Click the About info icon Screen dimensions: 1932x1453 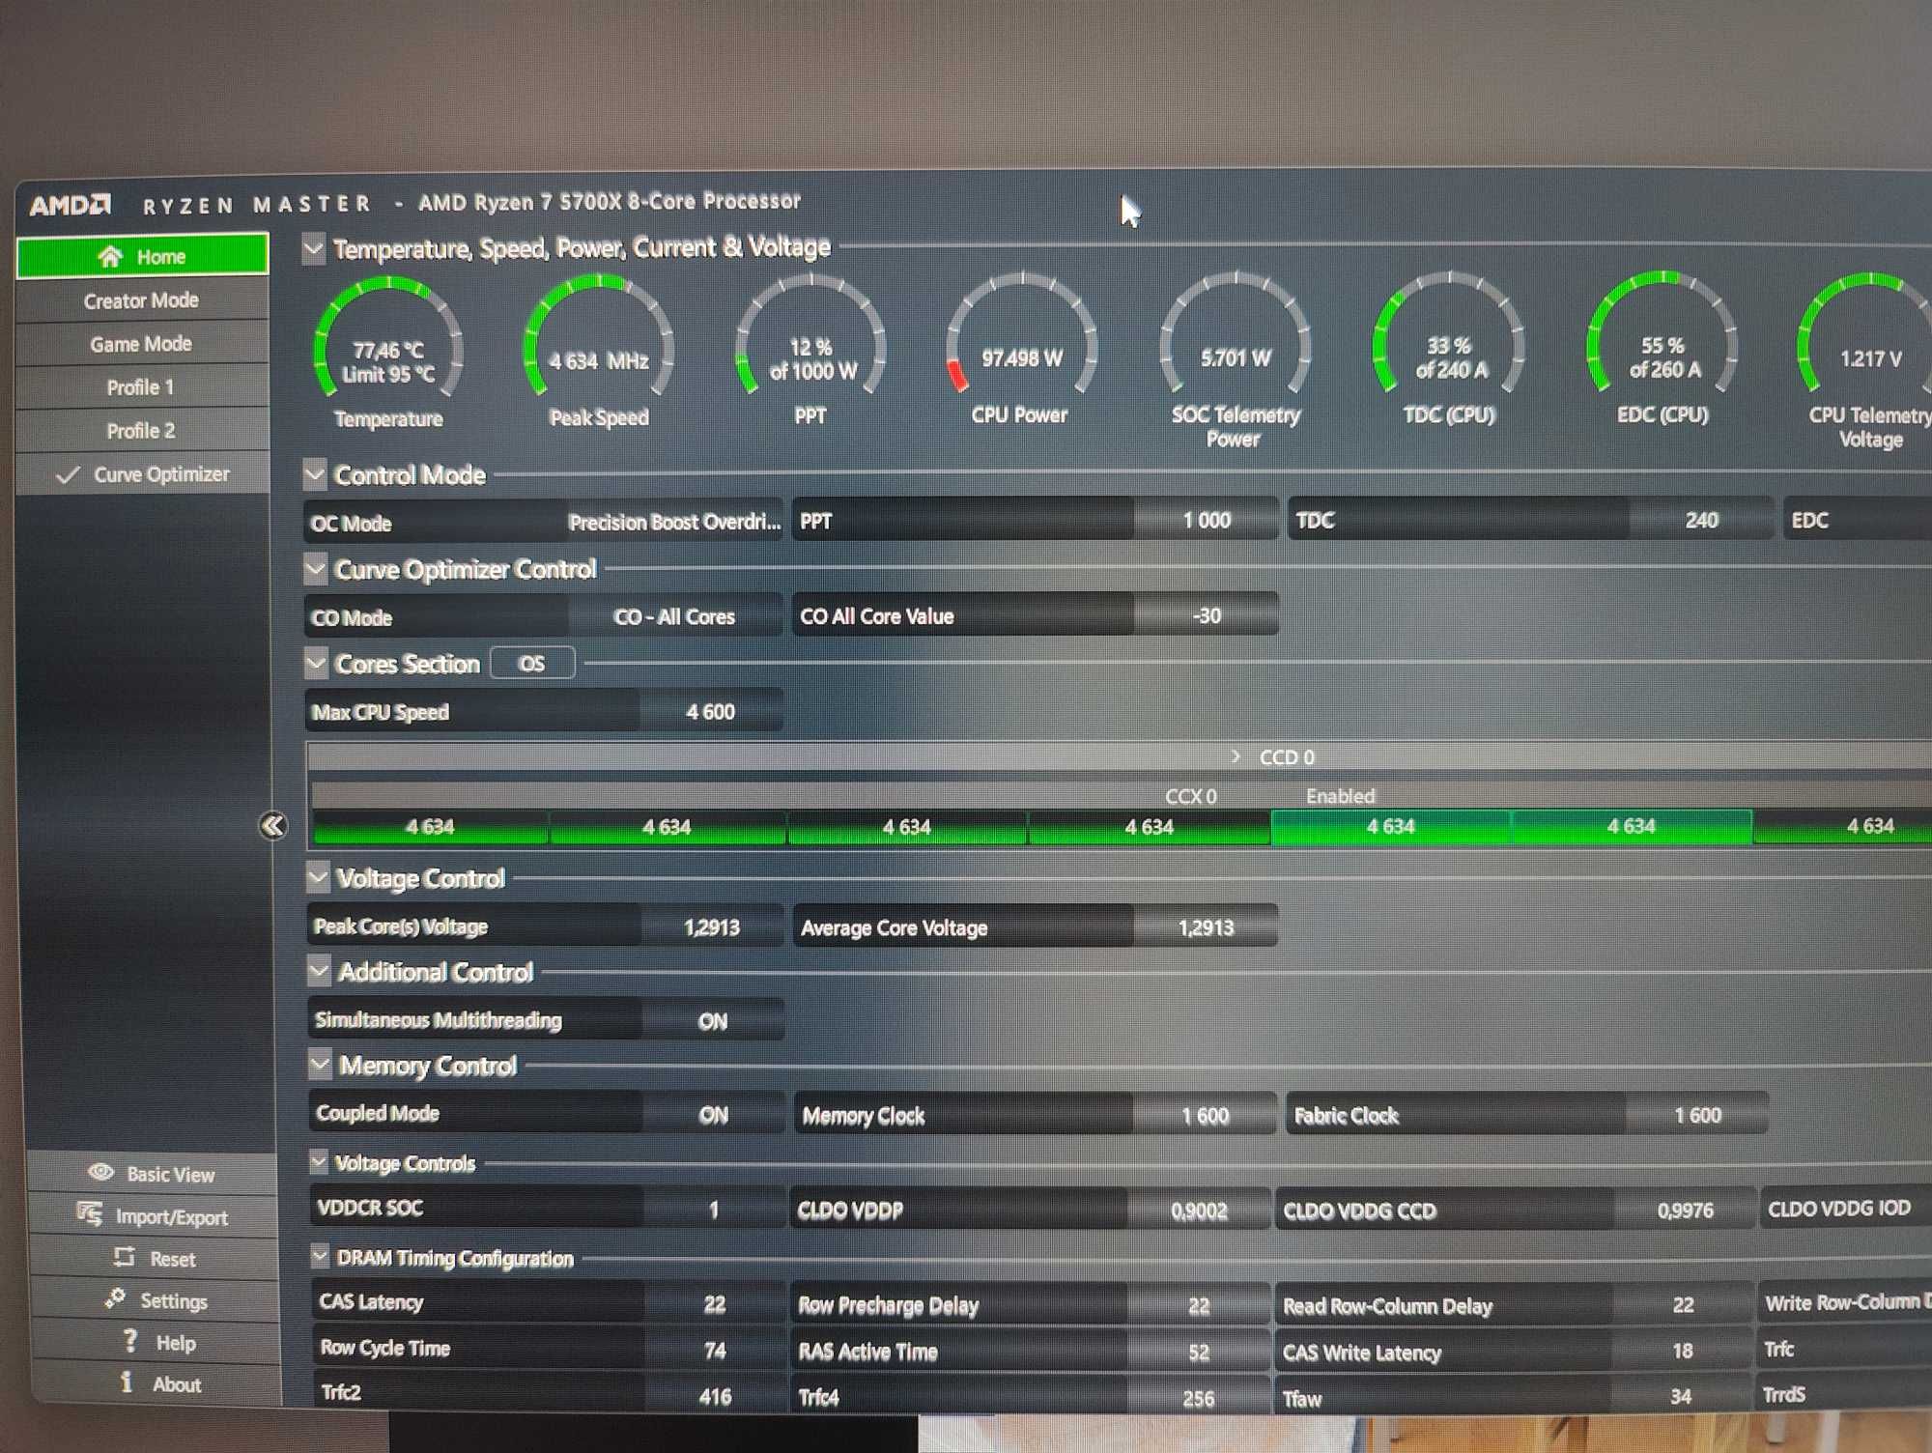[x=127, y=1382]
